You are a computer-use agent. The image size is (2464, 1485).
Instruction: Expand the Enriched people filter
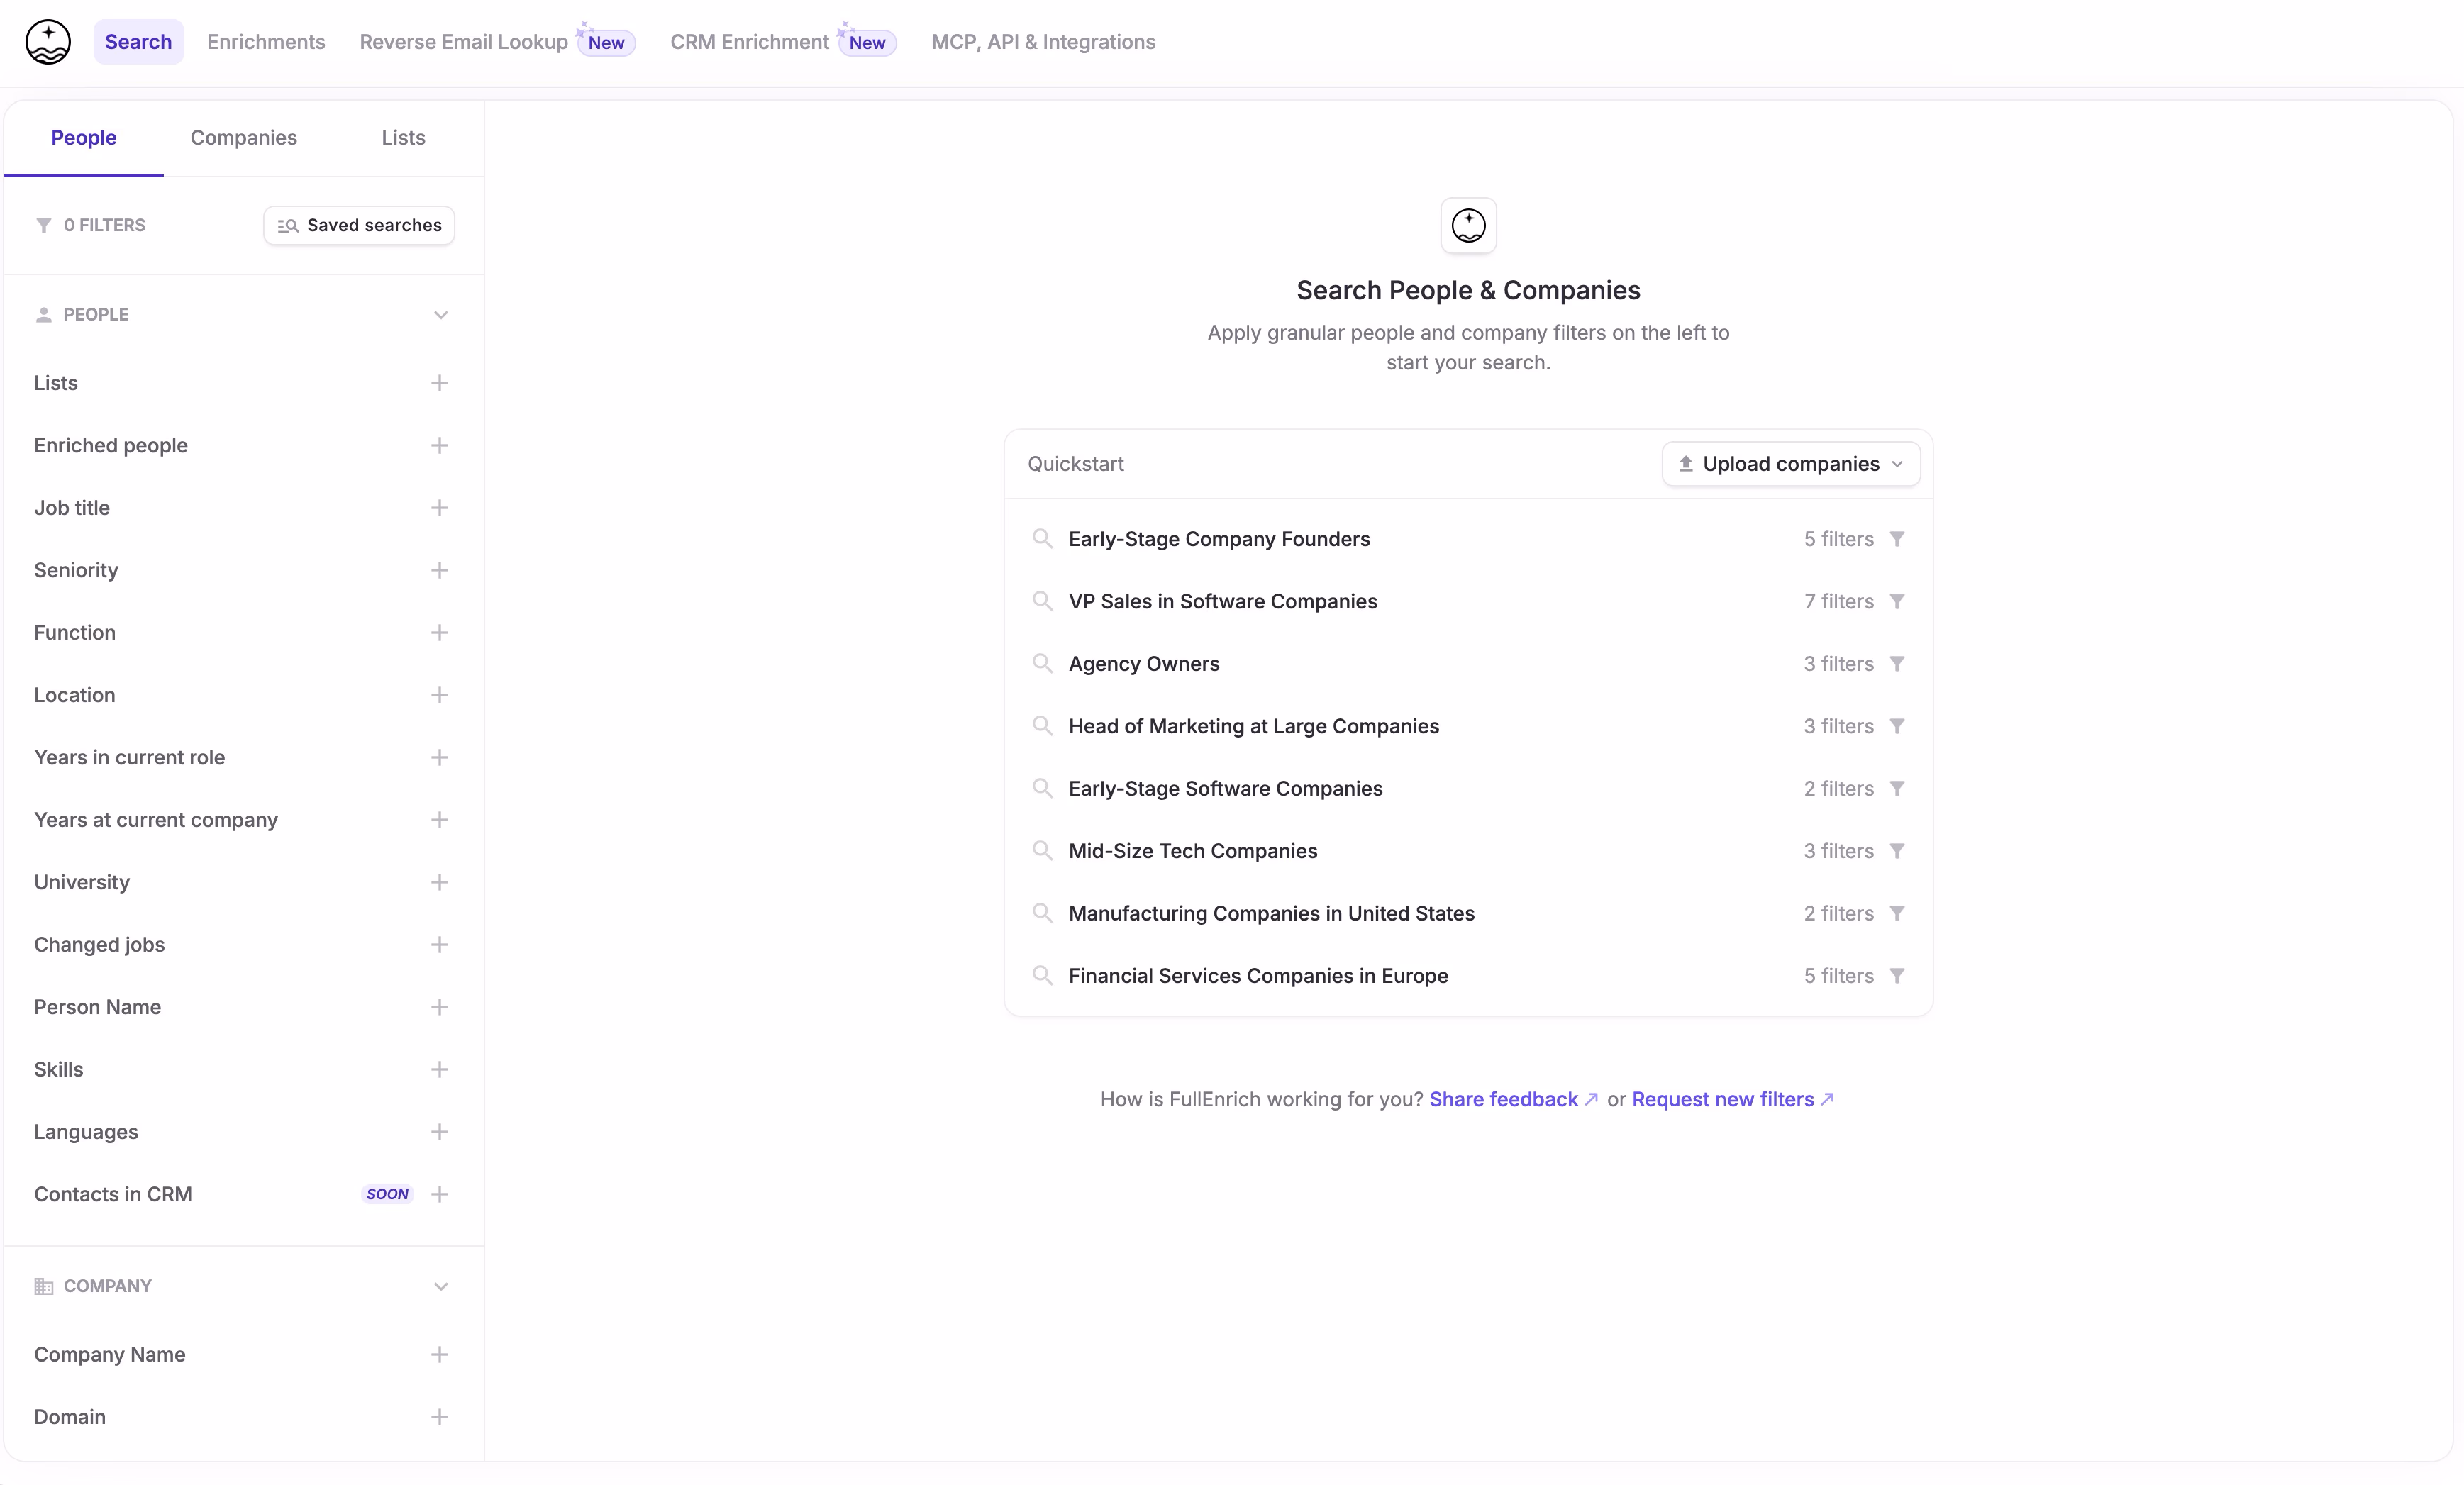242,445
